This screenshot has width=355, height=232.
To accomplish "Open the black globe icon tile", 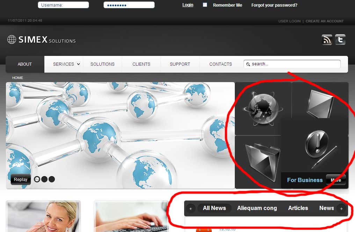I will [263, 109].
